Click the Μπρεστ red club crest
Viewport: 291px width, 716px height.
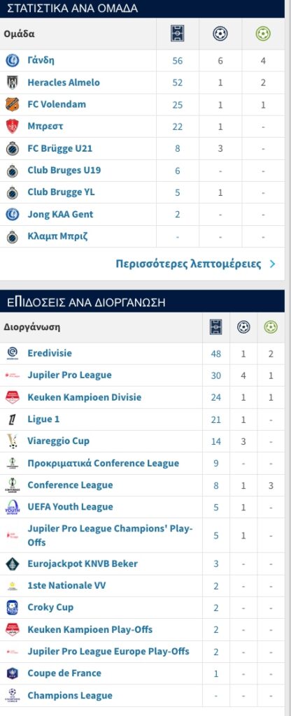[x=13, y=126]
